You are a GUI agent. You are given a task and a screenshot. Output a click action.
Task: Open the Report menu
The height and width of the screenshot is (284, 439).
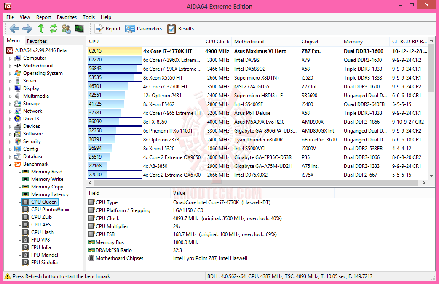point(43,17)
